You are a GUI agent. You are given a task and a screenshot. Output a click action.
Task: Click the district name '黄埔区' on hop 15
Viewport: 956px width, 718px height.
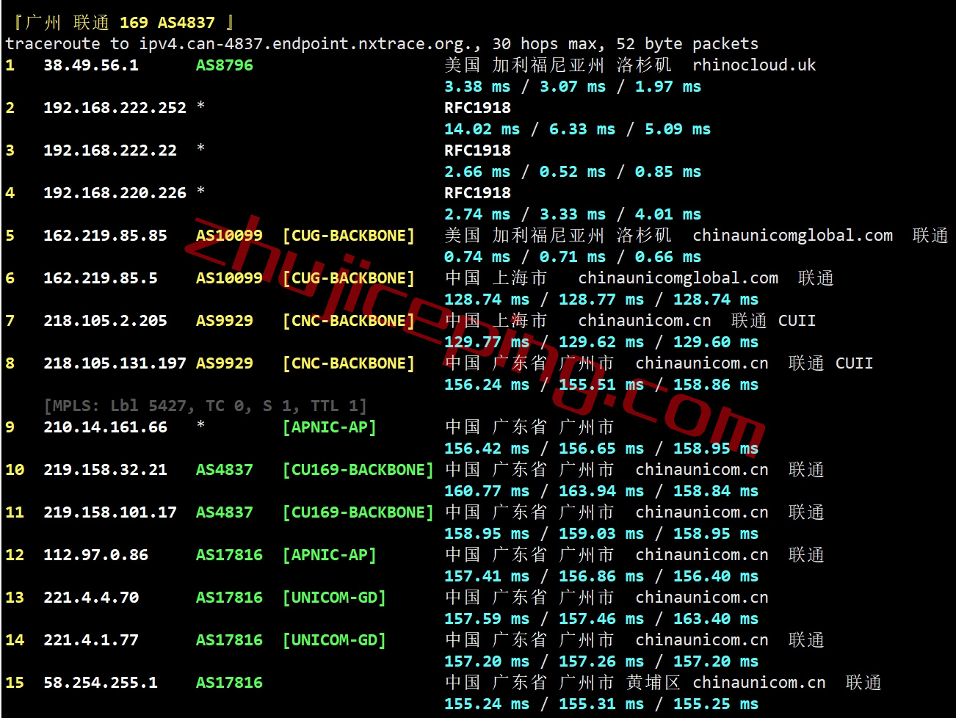[x=653, y=683]
